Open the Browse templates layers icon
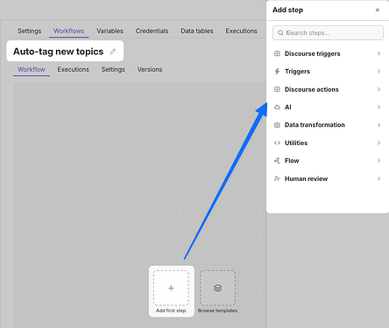This screenshot has height=328, width=389. pos(217,288)
